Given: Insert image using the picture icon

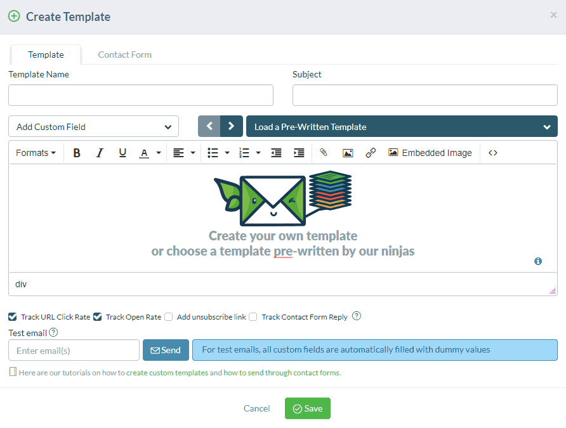Looking at the screenshot, I should tap(348, 153).
